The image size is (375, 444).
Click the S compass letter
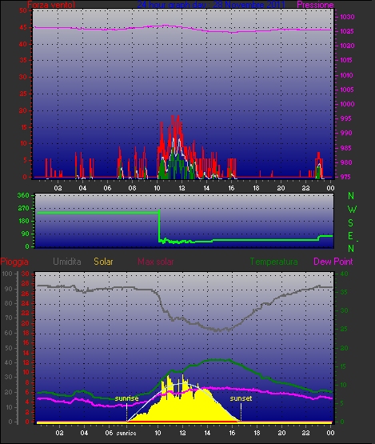click(351, 223)
